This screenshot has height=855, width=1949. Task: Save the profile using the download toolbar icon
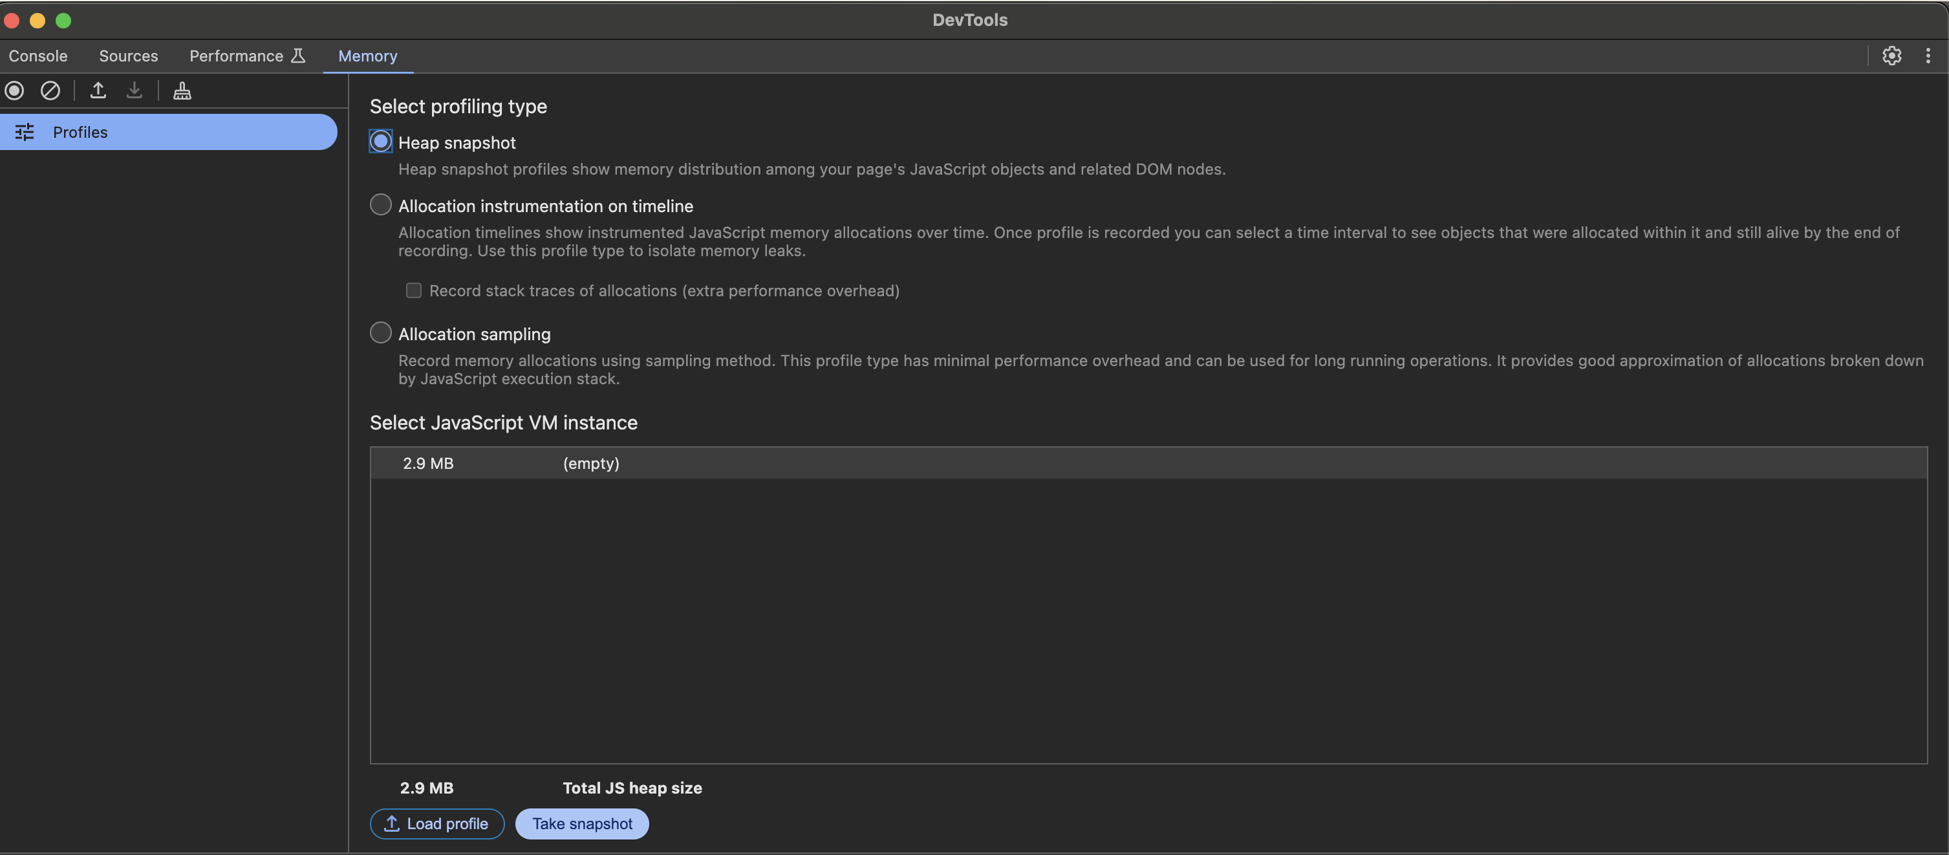point(135,90)
